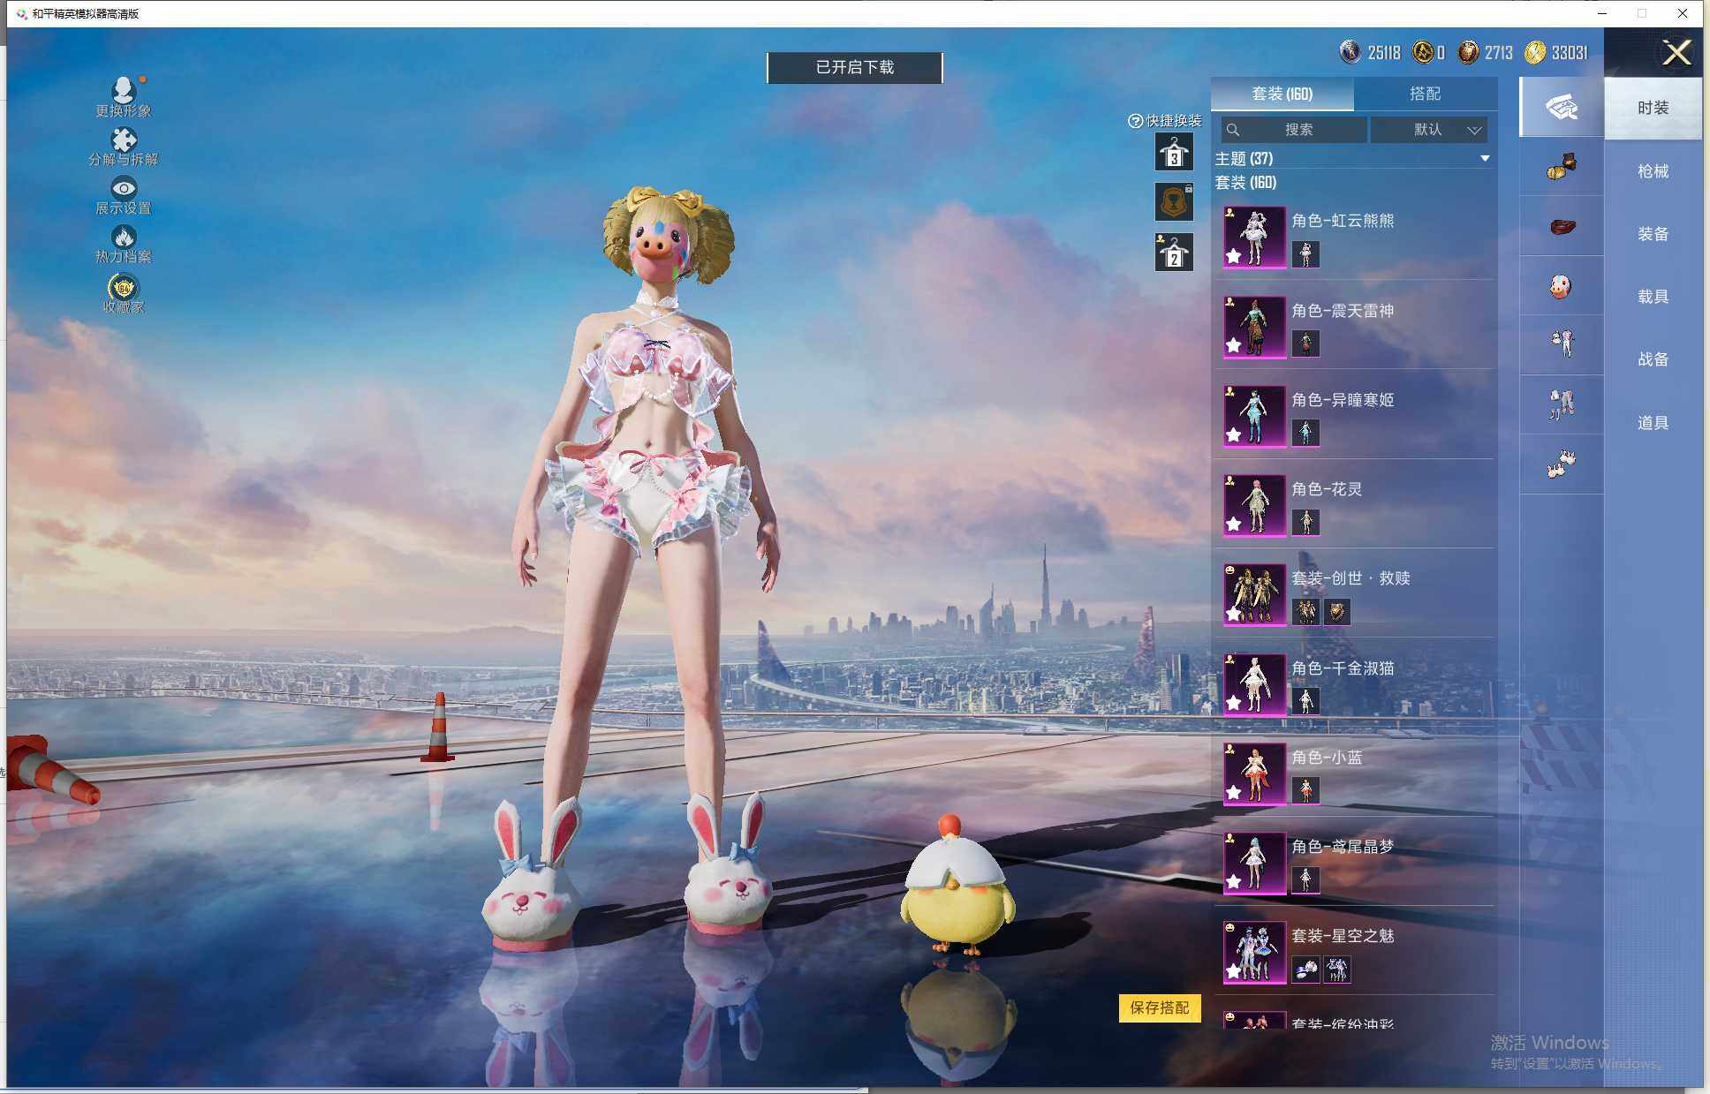
Task: Toggle favorite star on 角色-虹云熊熊
Action: point(1234,256)
